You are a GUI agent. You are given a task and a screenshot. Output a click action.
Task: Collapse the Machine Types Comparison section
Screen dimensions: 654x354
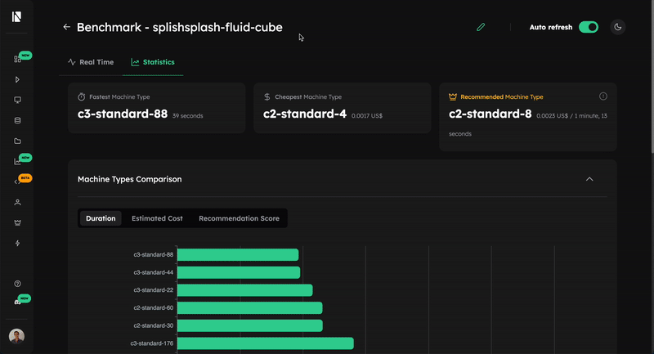click(589, 179)
